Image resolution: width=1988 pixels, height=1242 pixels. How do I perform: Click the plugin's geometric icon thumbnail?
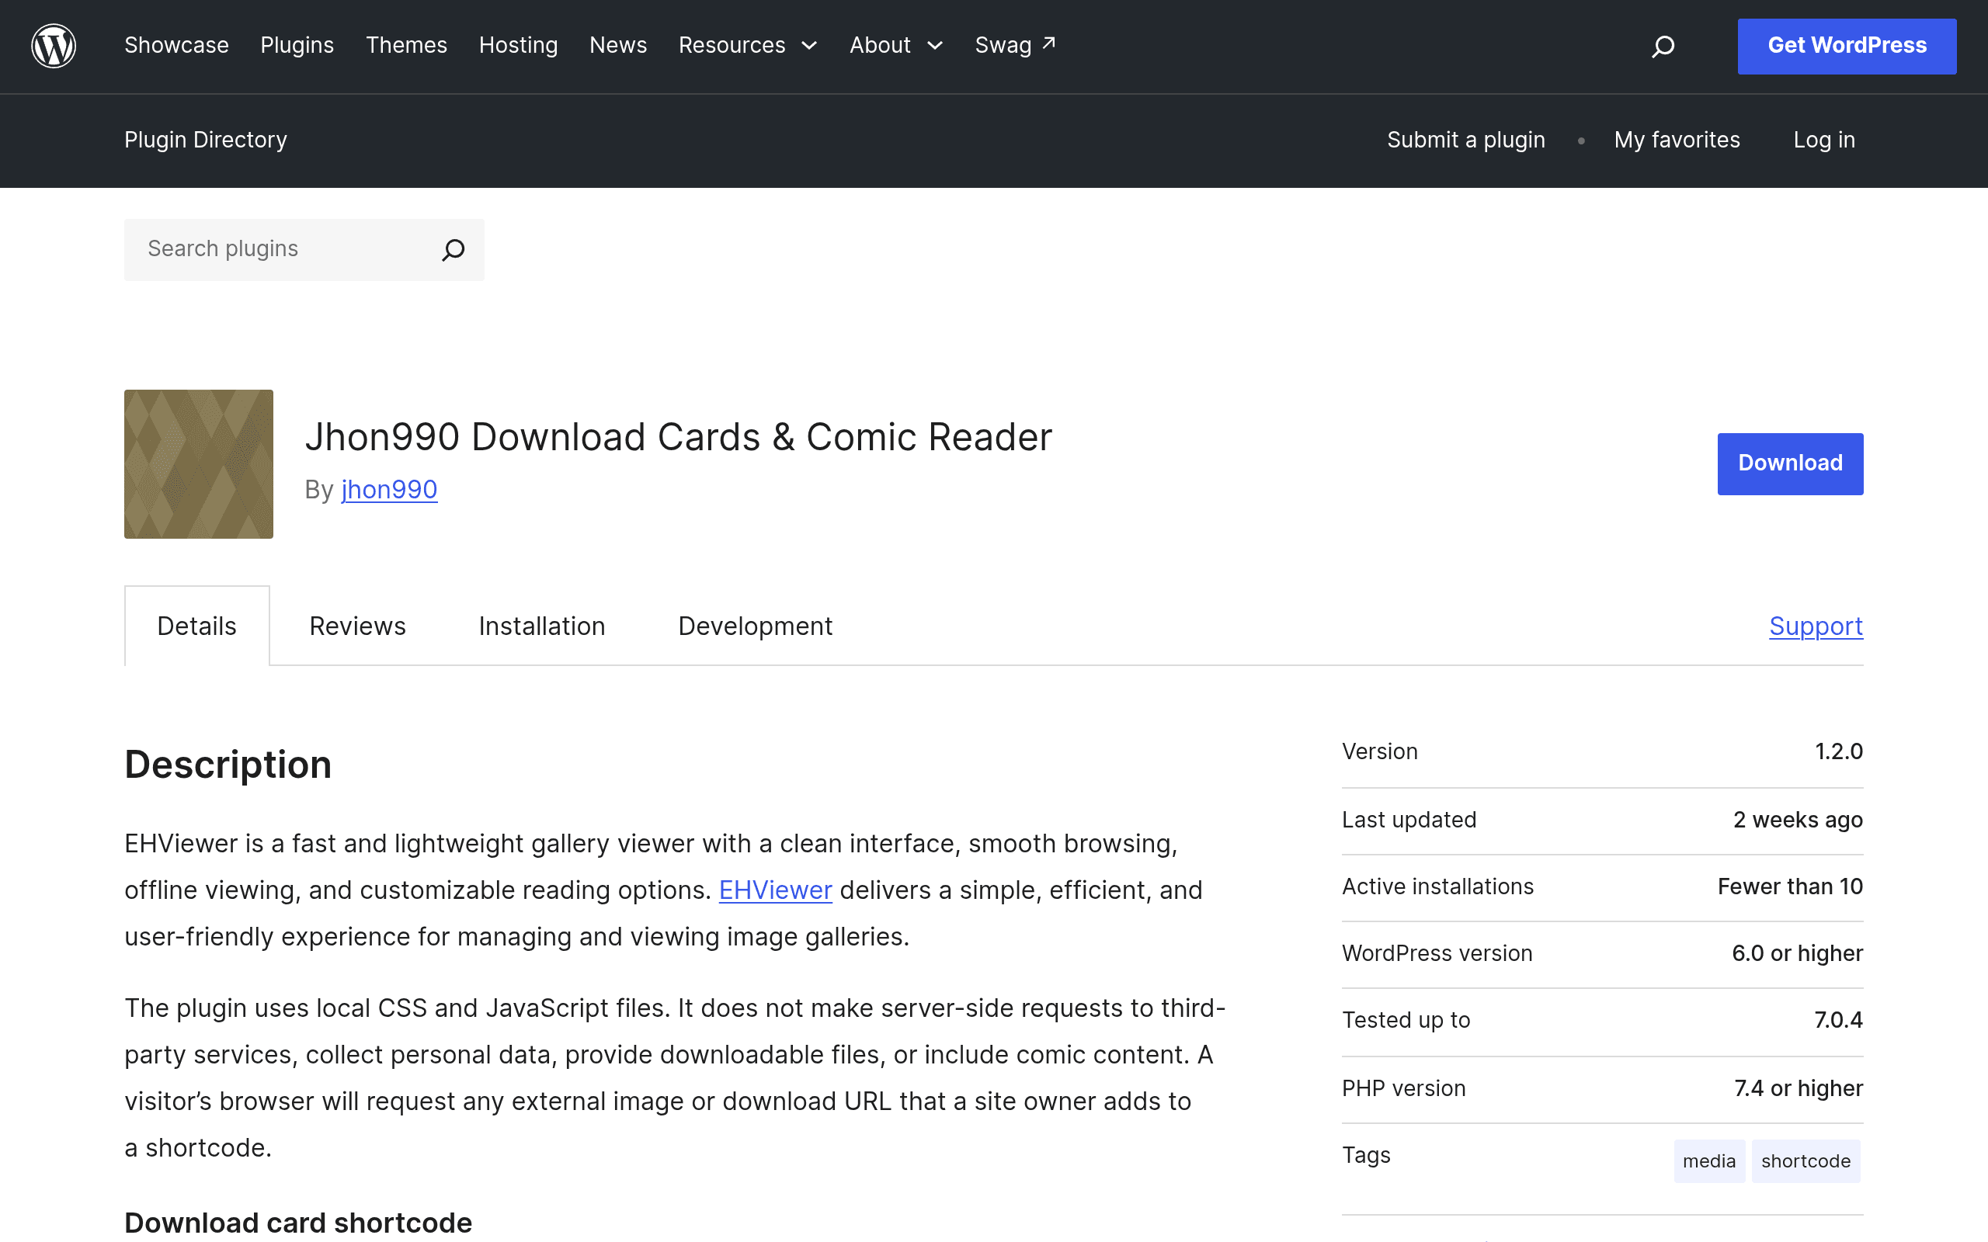(199, 464)
